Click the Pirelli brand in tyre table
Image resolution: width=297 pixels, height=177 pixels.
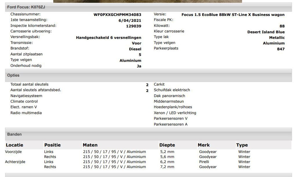click(x=204, y=162)
